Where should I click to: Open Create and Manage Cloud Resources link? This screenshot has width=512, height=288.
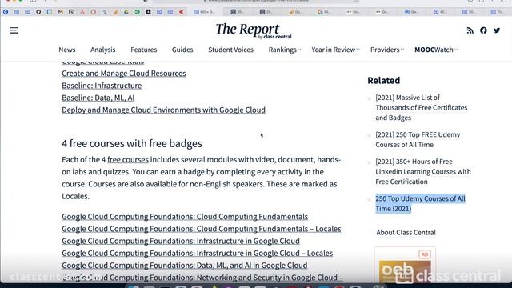point(124,74)
